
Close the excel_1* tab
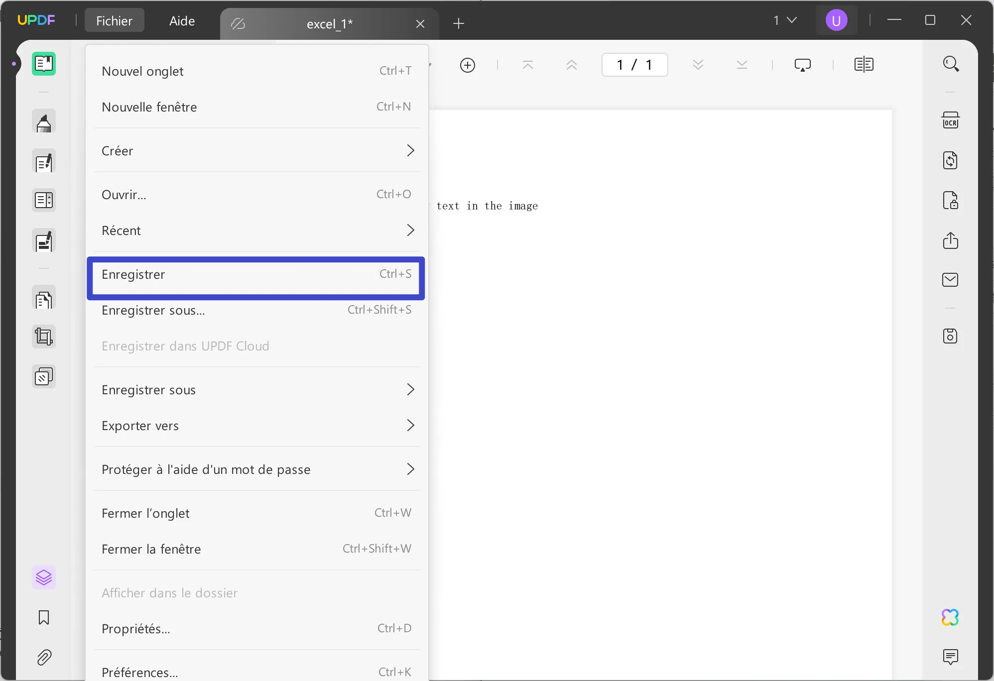[420, 23]
